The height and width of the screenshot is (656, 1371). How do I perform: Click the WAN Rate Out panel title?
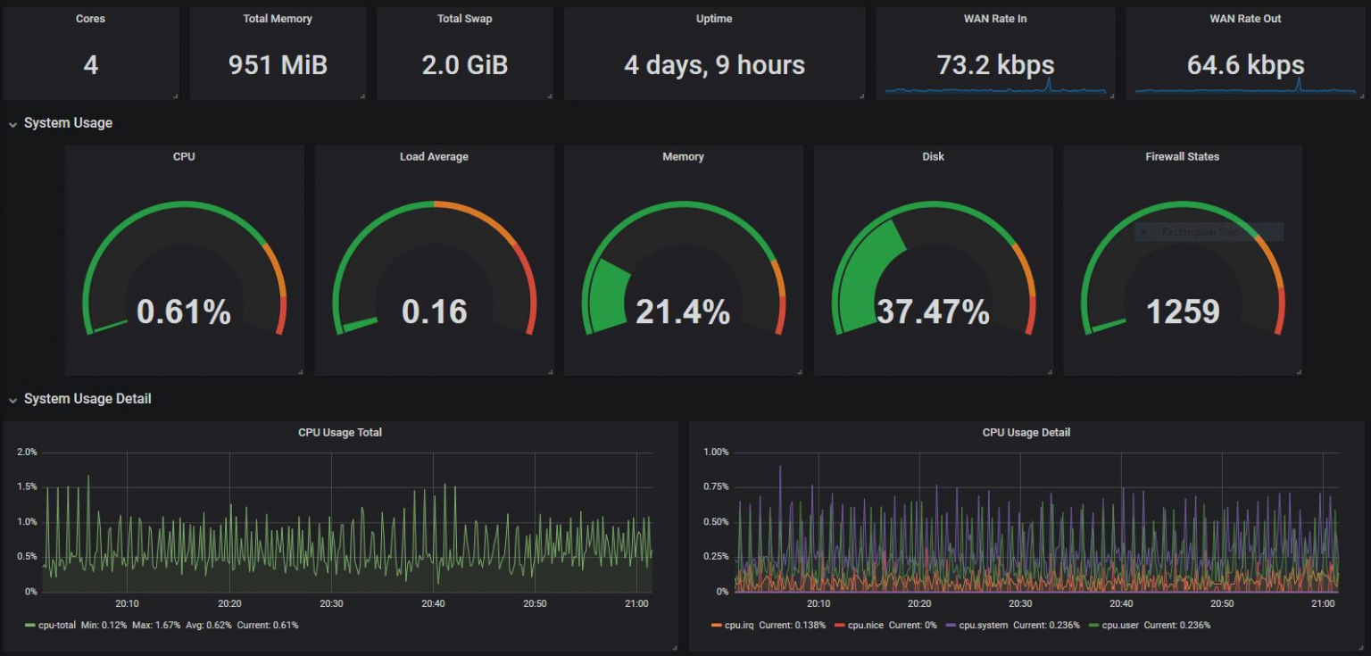(1245, 18)
